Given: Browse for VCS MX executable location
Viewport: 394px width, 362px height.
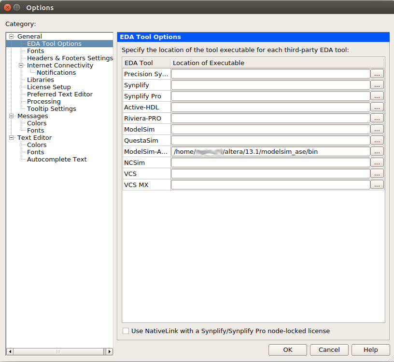Looking at the screenshot, I should 377,185.
